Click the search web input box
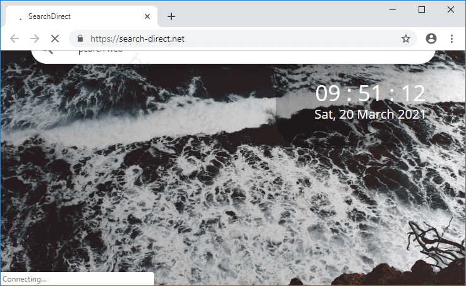Screen dimensions: 466x286 [233, 56]
